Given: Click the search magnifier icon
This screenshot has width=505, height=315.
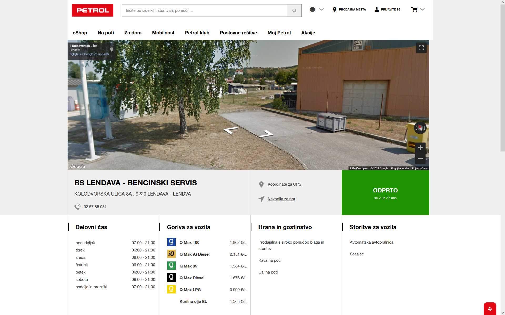Looking at the screenshot, I should pyautogui.click(x=294, y=10).
